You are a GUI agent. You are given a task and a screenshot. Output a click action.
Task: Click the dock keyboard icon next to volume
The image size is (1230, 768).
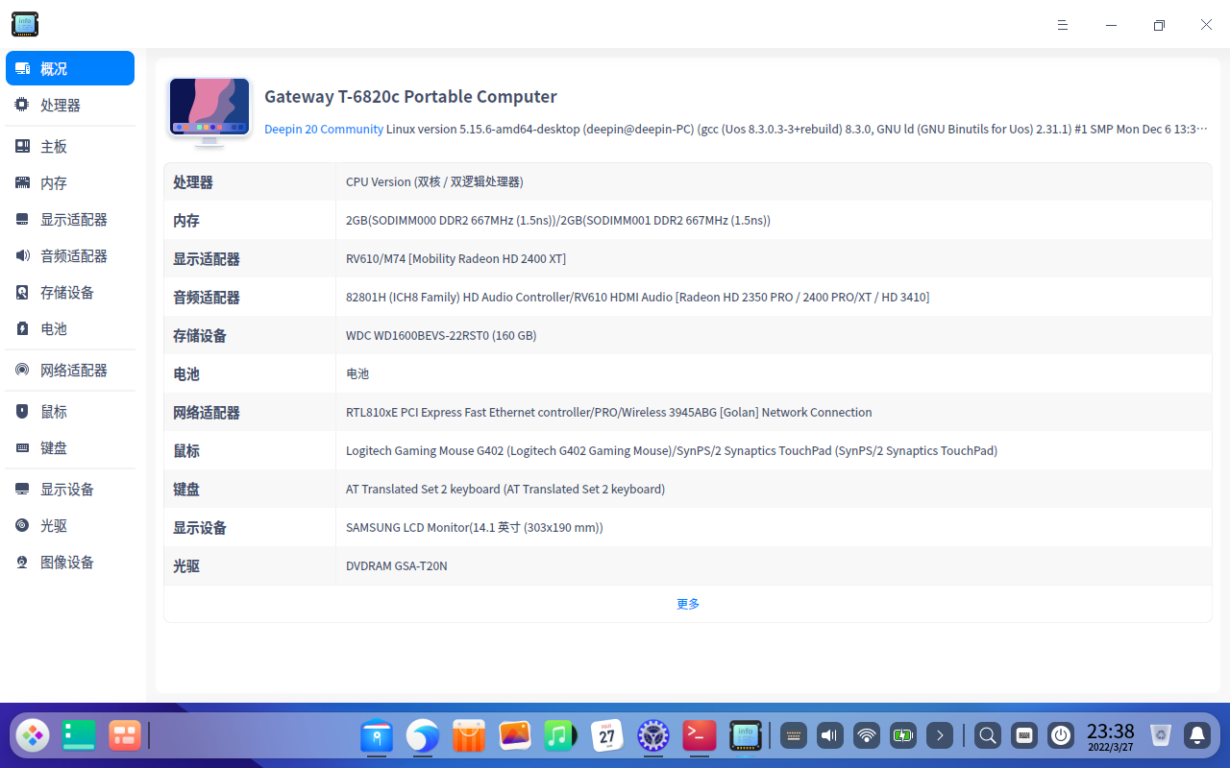coord(793,735)
